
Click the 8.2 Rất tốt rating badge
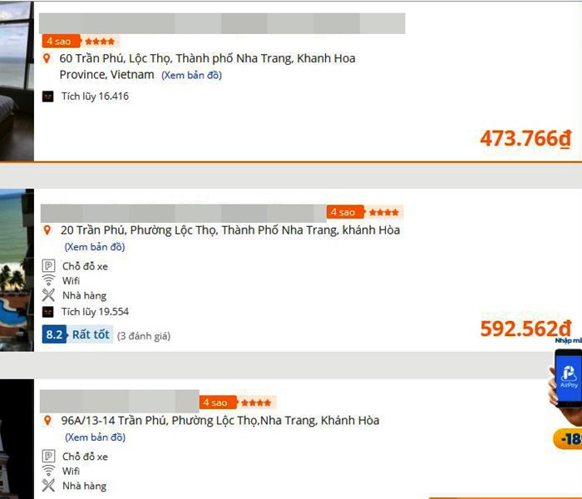[x=76, y=335]
